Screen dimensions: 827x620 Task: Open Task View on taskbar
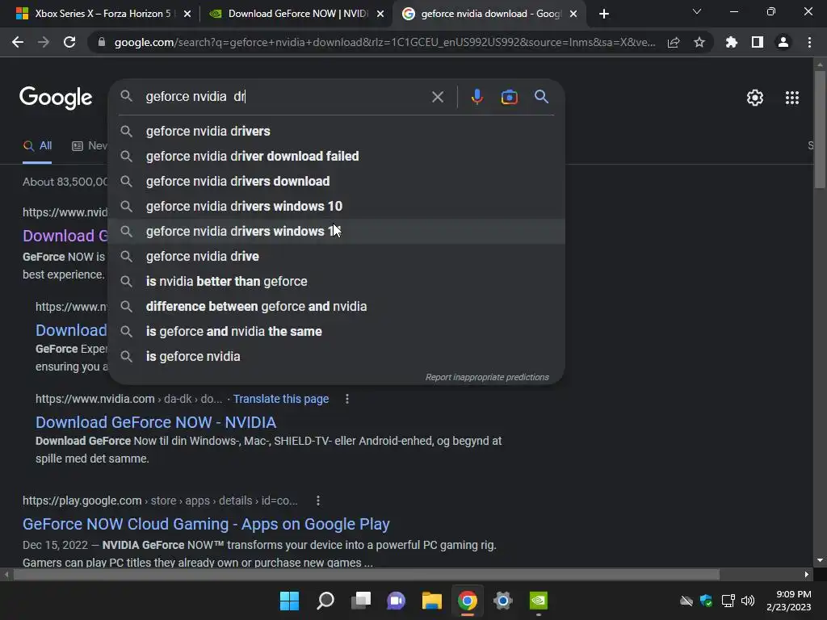tap(361, 601)
